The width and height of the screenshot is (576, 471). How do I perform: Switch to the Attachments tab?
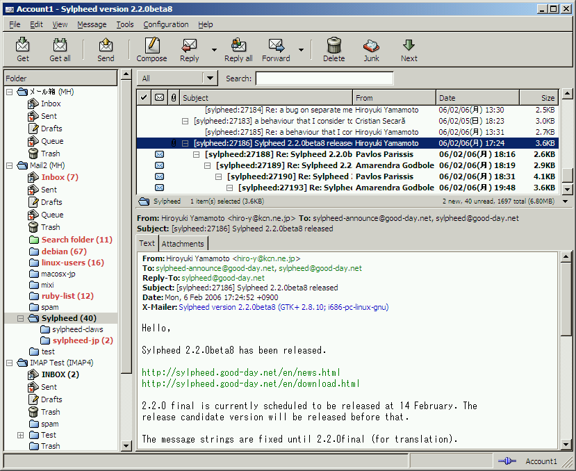pyautogui.click(x=183, y=244)
